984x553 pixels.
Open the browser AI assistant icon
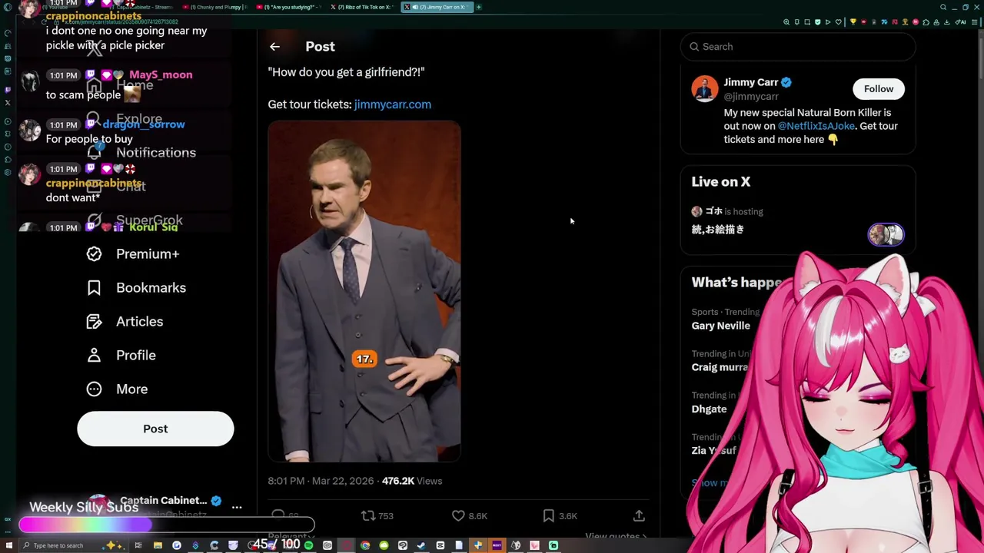click(961, 22)
